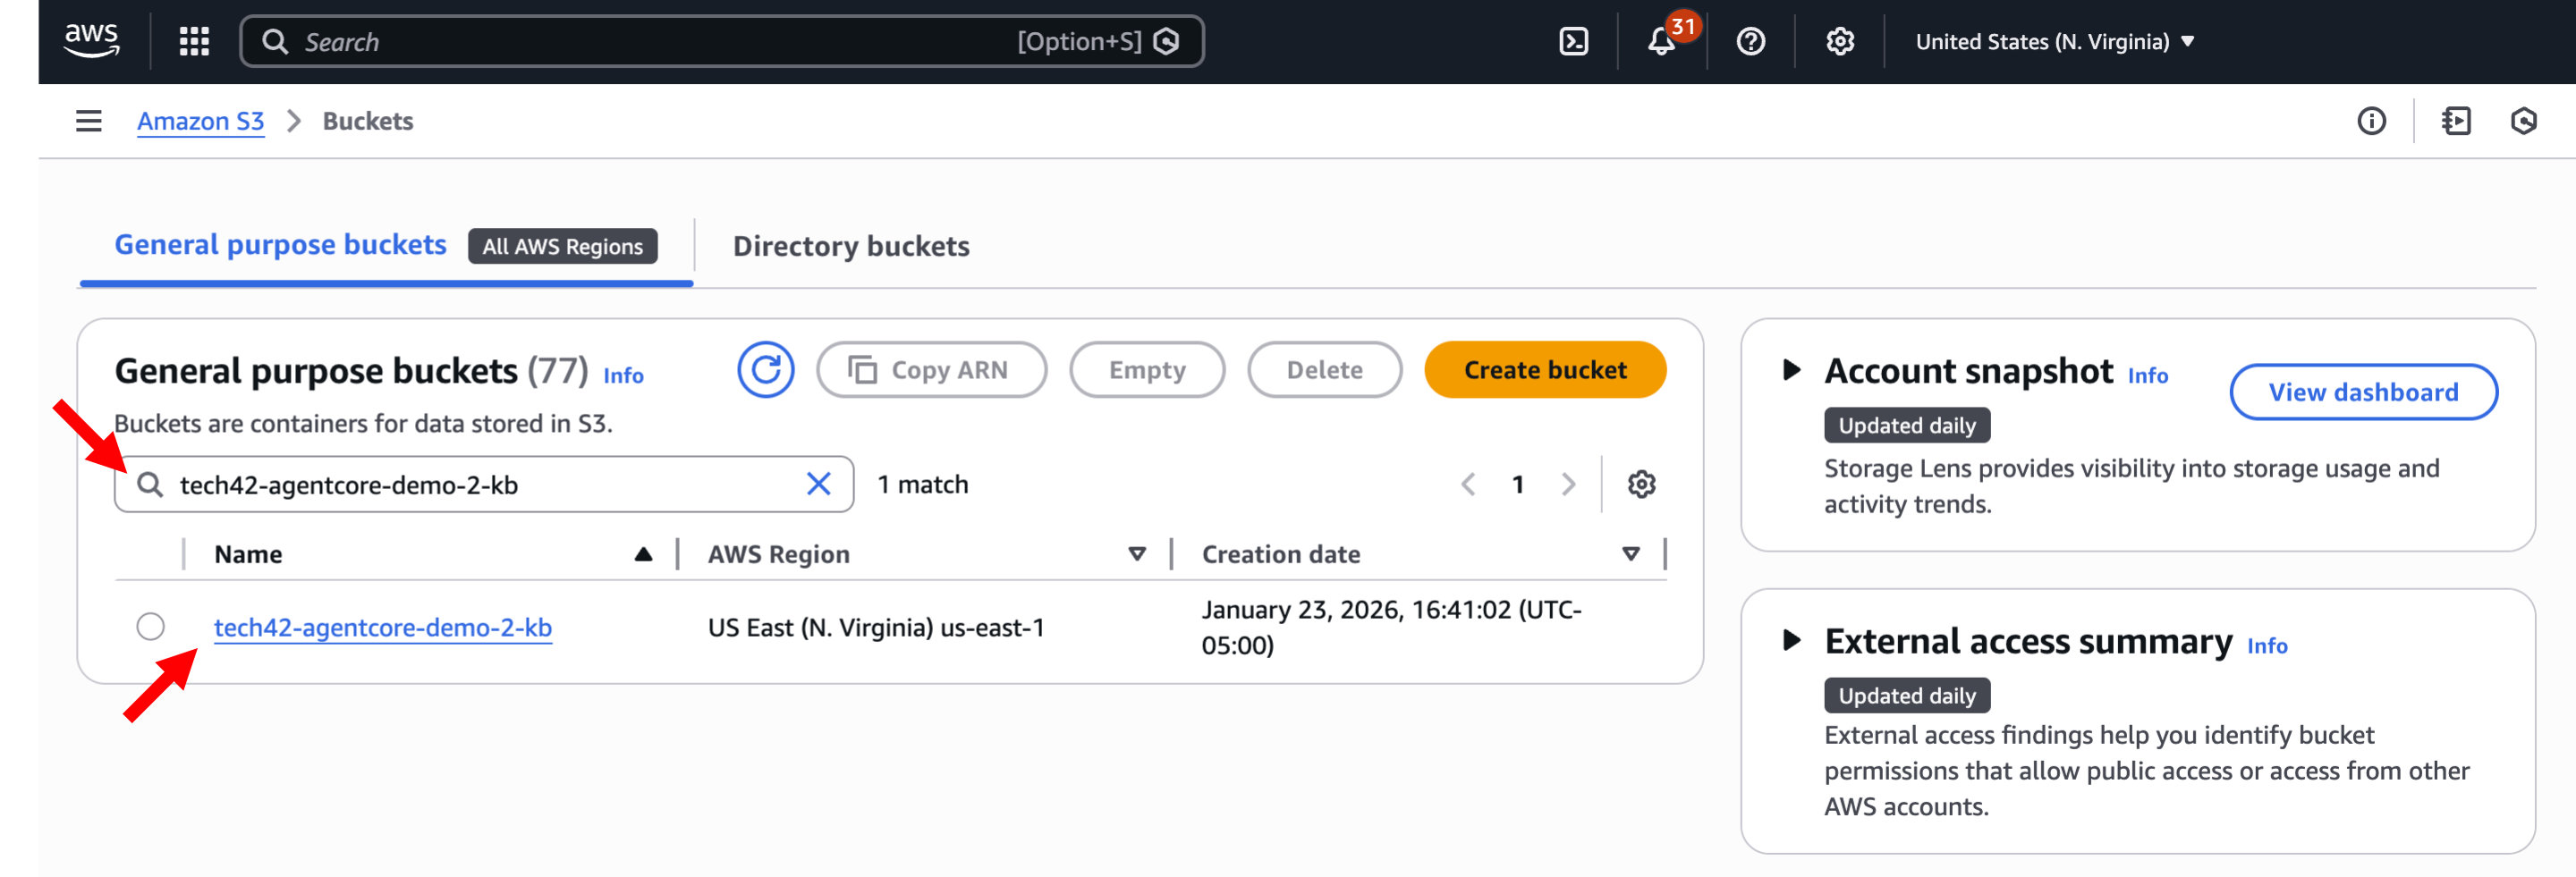Open the tech42-agentcore-demo-2-kb bucket link
The height and width of the screenshot is (877, 2576).
(383, 627)
